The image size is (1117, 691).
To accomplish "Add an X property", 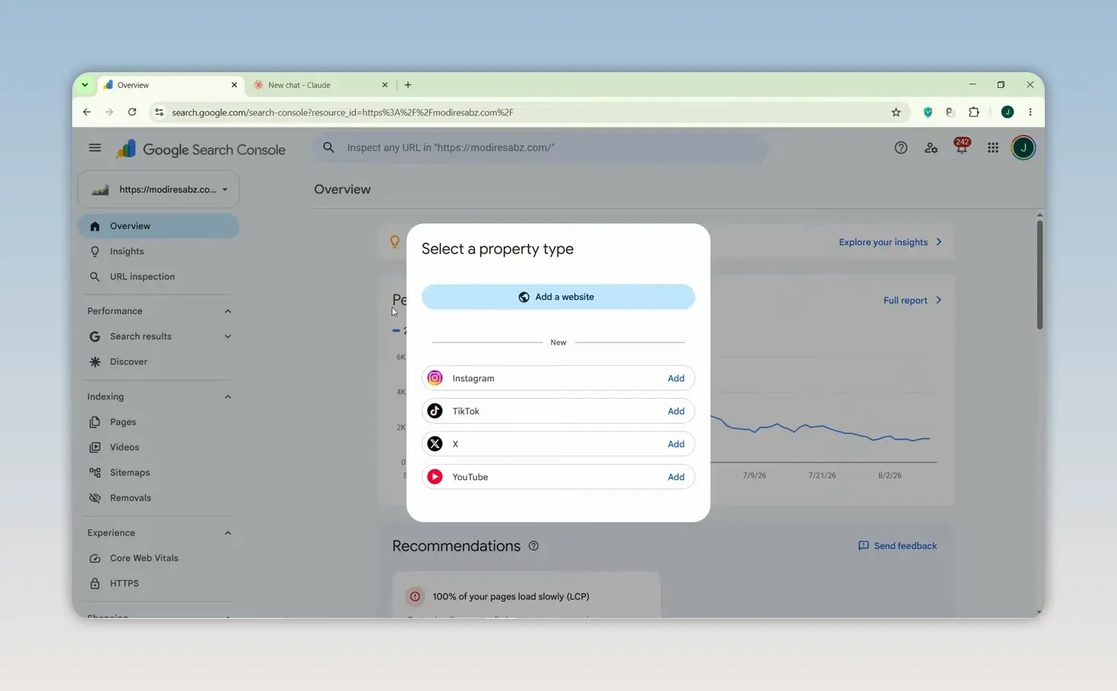I will point(676,444).
